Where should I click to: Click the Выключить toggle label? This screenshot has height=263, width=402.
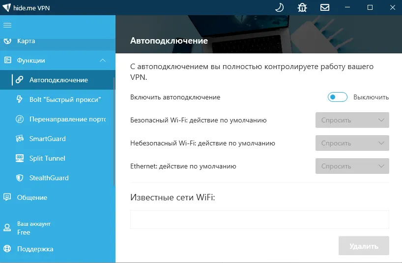(x=371, y=97)
